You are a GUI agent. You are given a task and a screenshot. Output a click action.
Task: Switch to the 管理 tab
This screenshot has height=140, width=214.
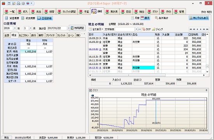point(179,12)
